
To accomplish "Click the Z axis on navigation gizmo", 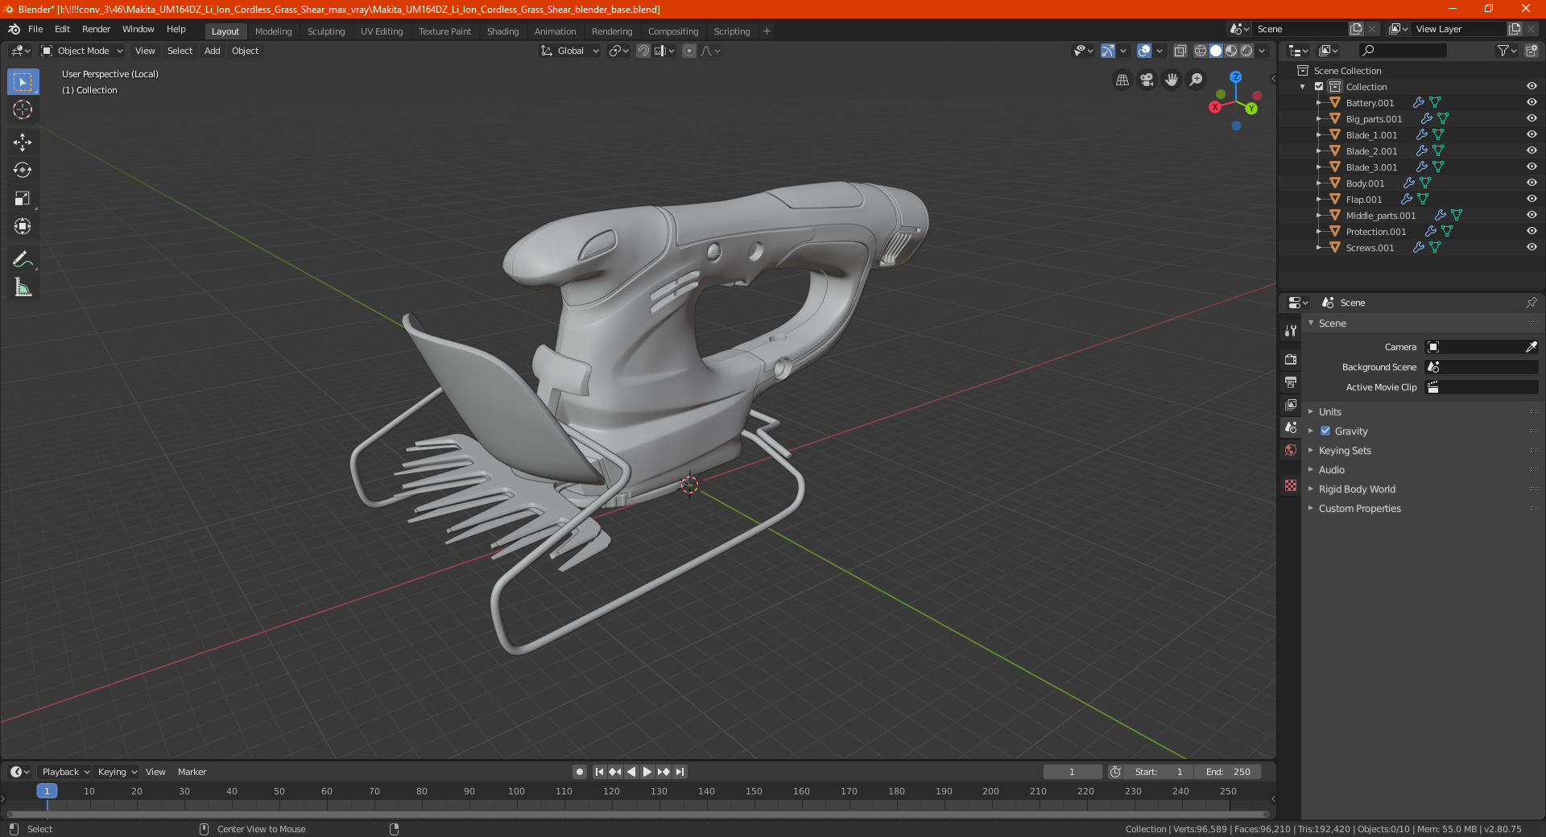I will coord(1235,77).
